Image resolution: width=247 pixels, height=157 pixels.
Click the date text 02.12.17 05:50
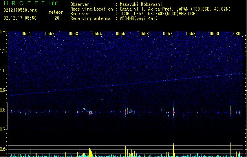pyautogui.click(x=20, y=18)
